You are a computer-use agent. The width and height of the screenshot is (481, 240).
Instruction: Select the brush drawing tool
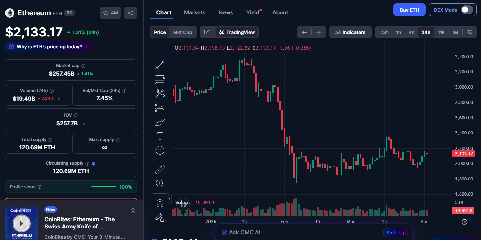click(160, 122)
